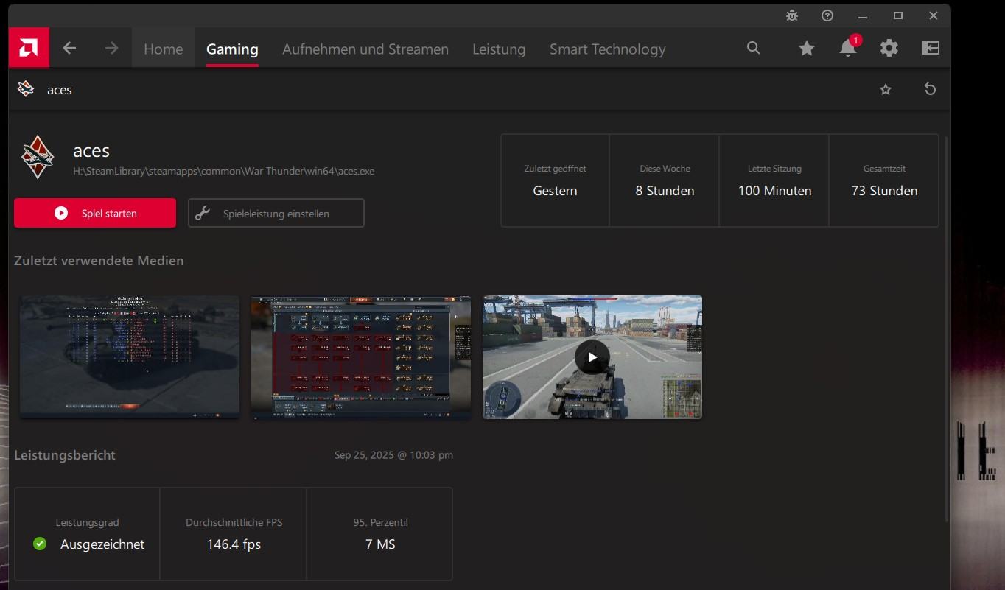Click the aces breadcrumb title text
Screen dimensions: 1005x590
(60, 90)
